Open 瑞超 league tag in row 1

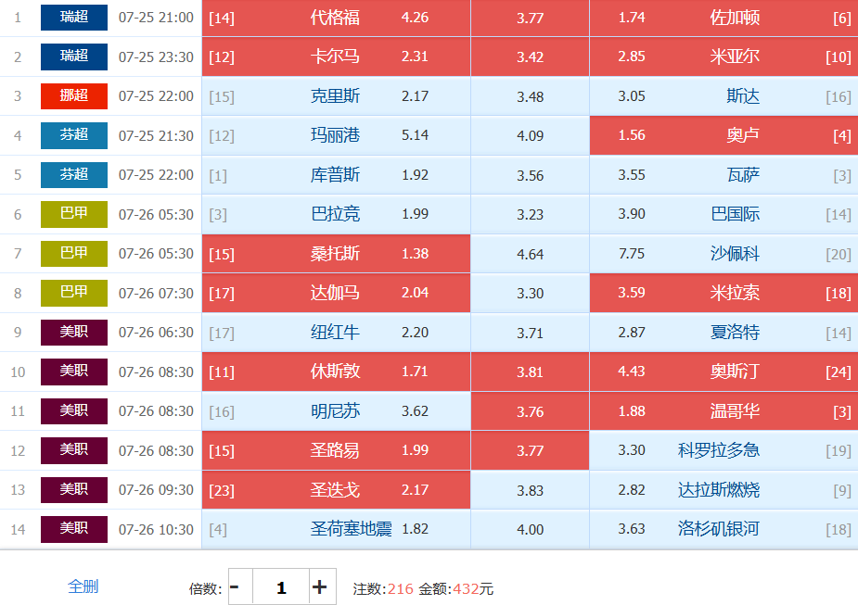[x=74, y=18]
